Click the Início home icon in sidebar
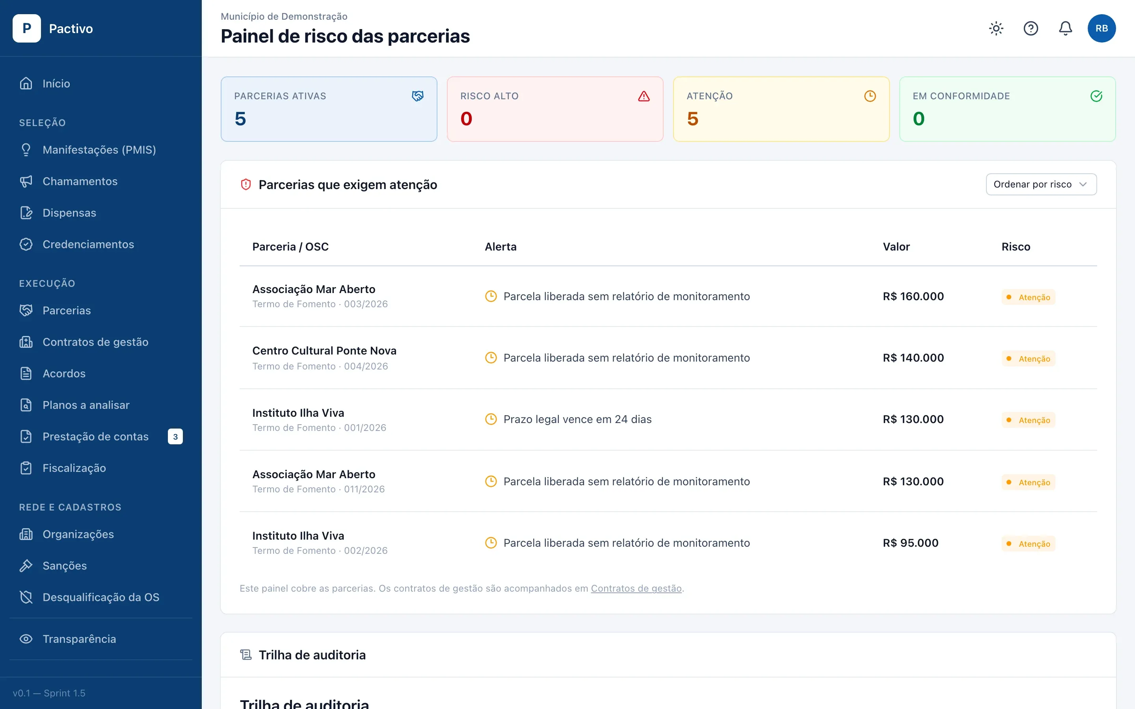The image size is (1135, 709). pyautogui.click(x=26, y=84)
